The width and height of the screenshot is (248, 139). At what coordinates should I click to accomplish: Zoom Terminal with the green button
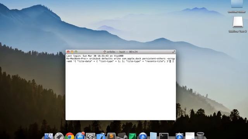click(x=76, y=52)
